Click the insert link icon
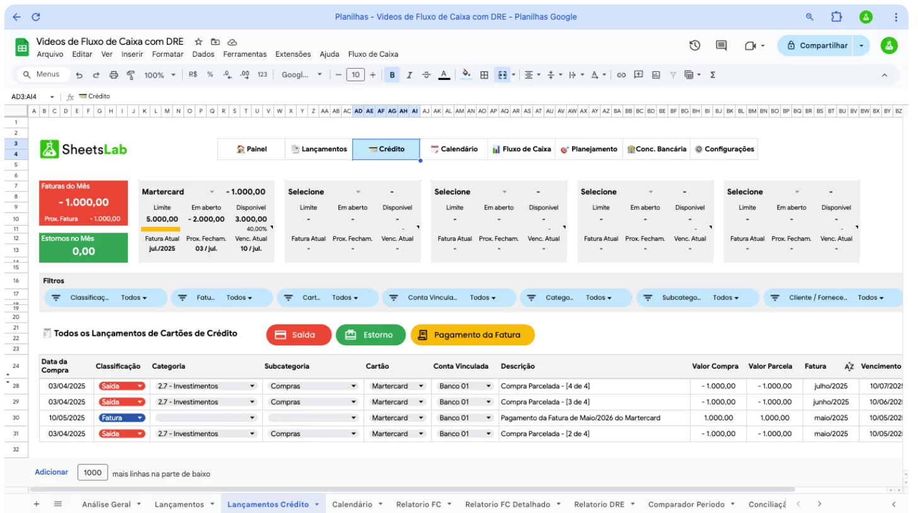 [621, 75]
